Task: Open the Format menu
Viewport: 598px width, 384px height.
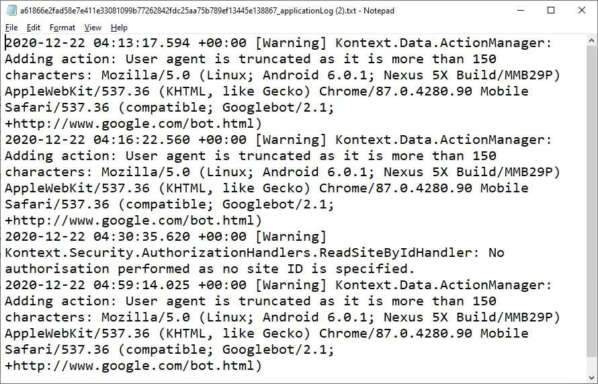Action: click(62, 28)
